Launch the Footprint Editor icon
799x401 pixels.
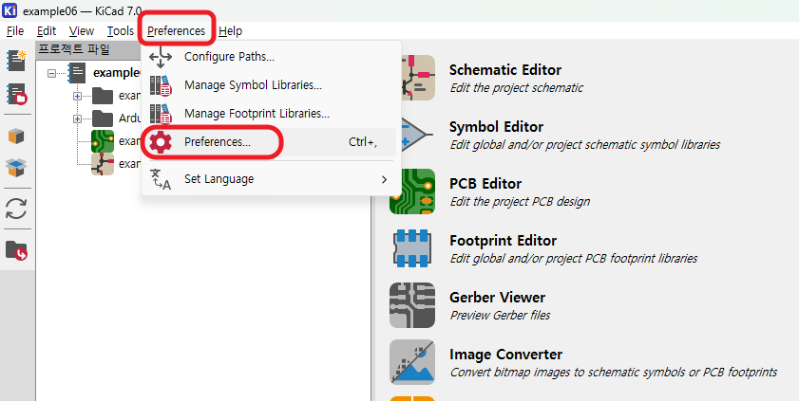pyautogui.click(x=412, y=248)
